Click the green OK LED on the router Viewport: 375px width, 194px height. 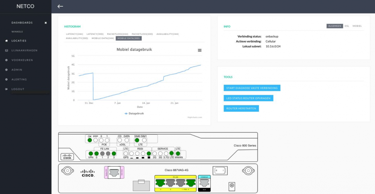pyautogui.click(x=90, y=140)
